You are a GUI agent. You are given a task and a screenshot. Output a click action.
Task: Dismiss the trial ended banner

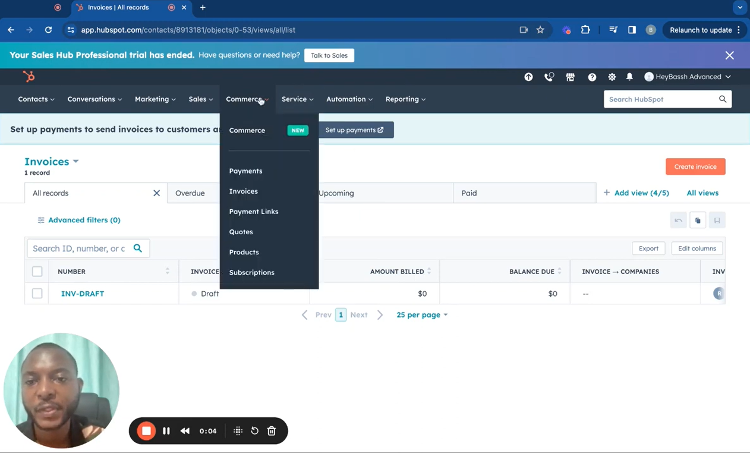pyautogui.click(x=730, y=55)
